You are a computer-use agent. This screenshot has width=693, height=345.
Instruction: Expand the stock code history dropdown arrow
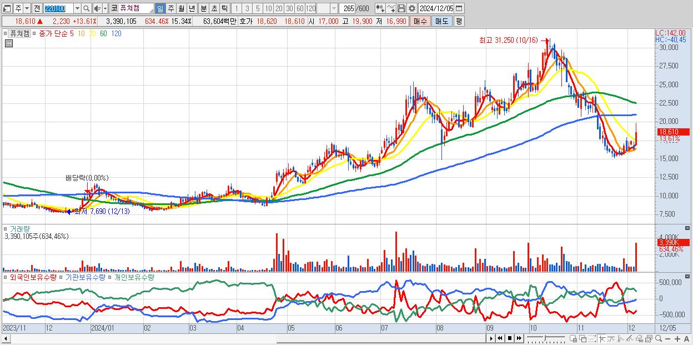[77, 9]
